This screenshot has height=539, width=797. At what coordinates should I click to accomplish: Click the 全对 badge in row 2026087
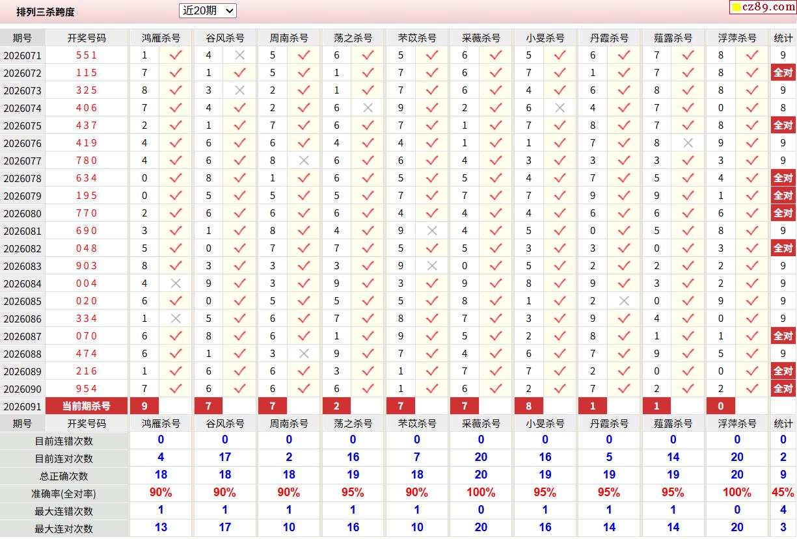(783, 336)
